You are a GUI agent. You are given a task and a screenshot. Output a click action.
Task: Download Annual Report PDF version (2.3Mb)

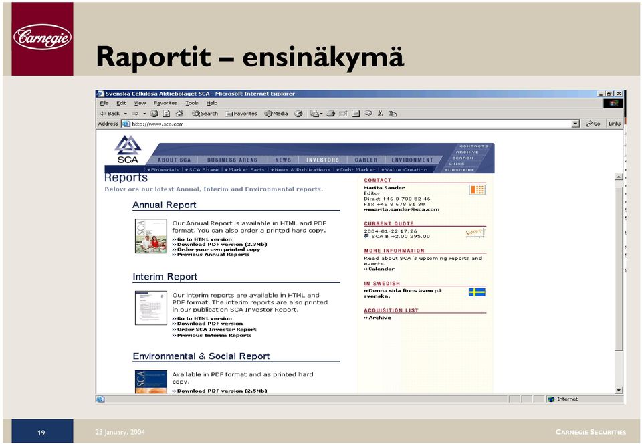(x=219, y=244)
